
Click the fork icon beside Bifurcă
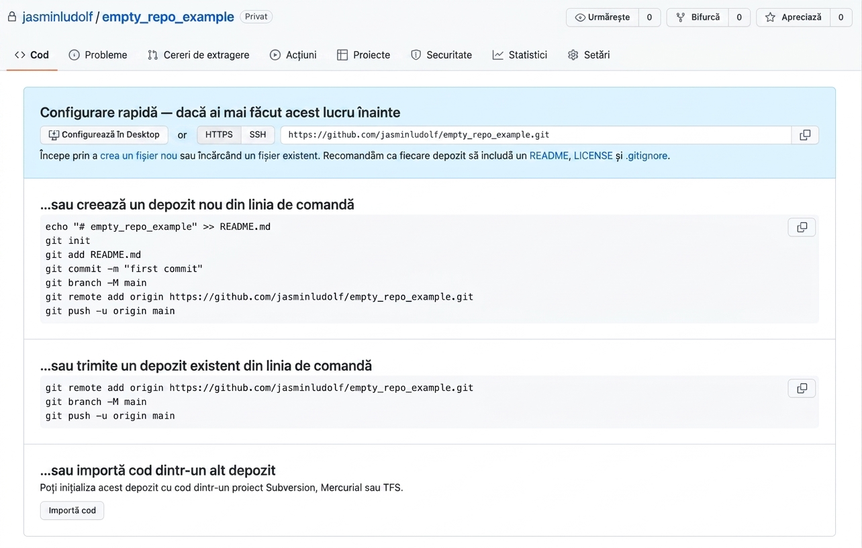[x=681, y=17]
